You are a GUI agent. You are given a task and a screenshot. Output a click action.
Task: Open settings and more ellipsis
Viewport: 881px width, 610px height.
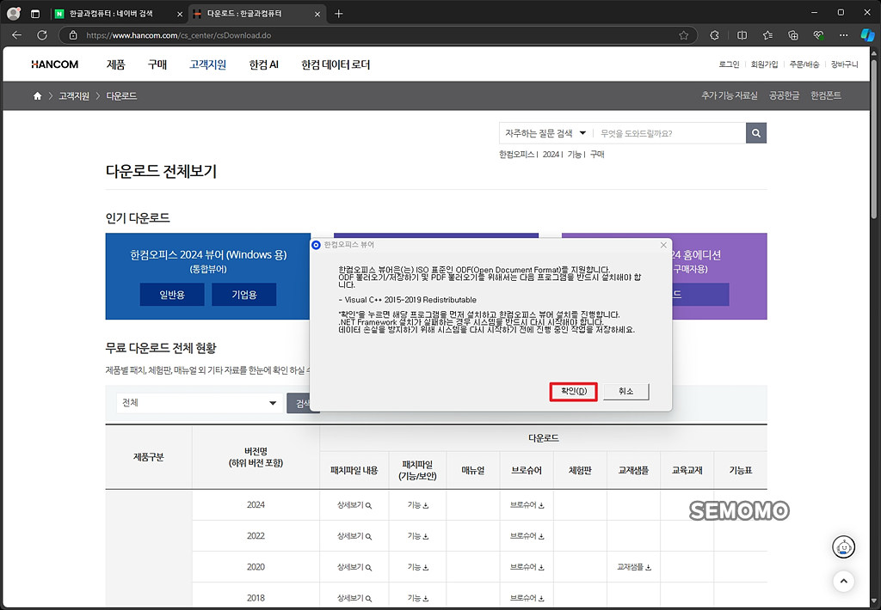point(843,34)
